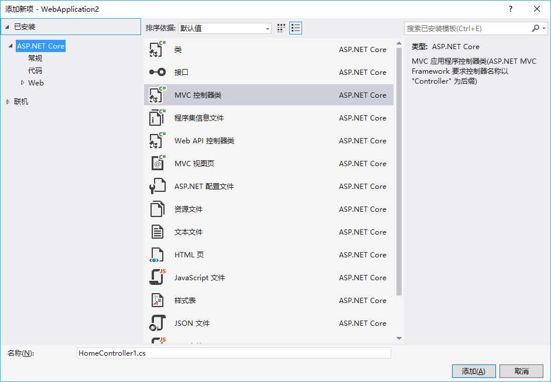
Task: Select the Web tree item label
Action: click(x=36, y=82)
